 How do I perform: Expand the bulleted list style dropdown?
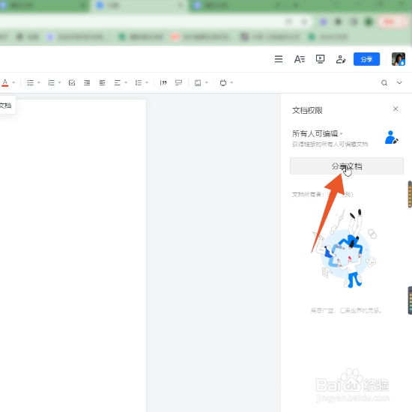(39, 82)
